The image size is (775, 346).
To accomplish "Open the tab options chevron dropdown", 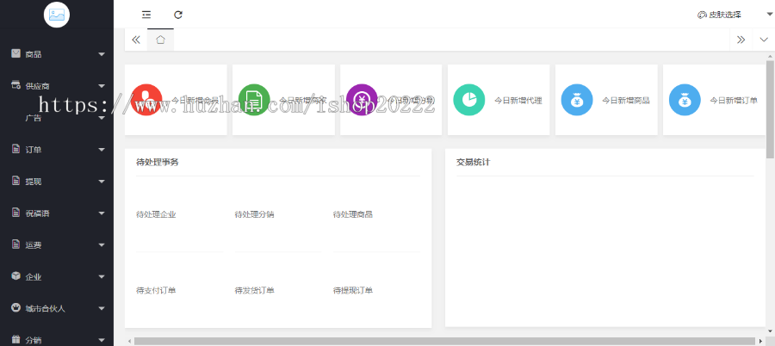I will tap(764, 40).
